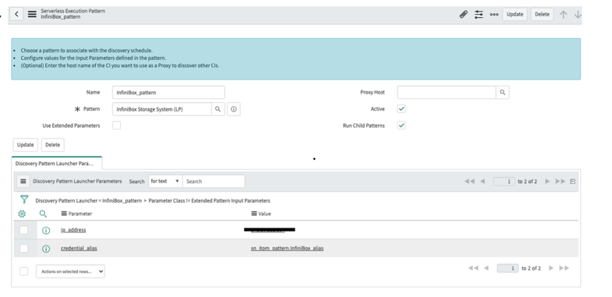Jump to first page in bottom pager
Viewport: 612px width, 297px height.
point(473,268)
